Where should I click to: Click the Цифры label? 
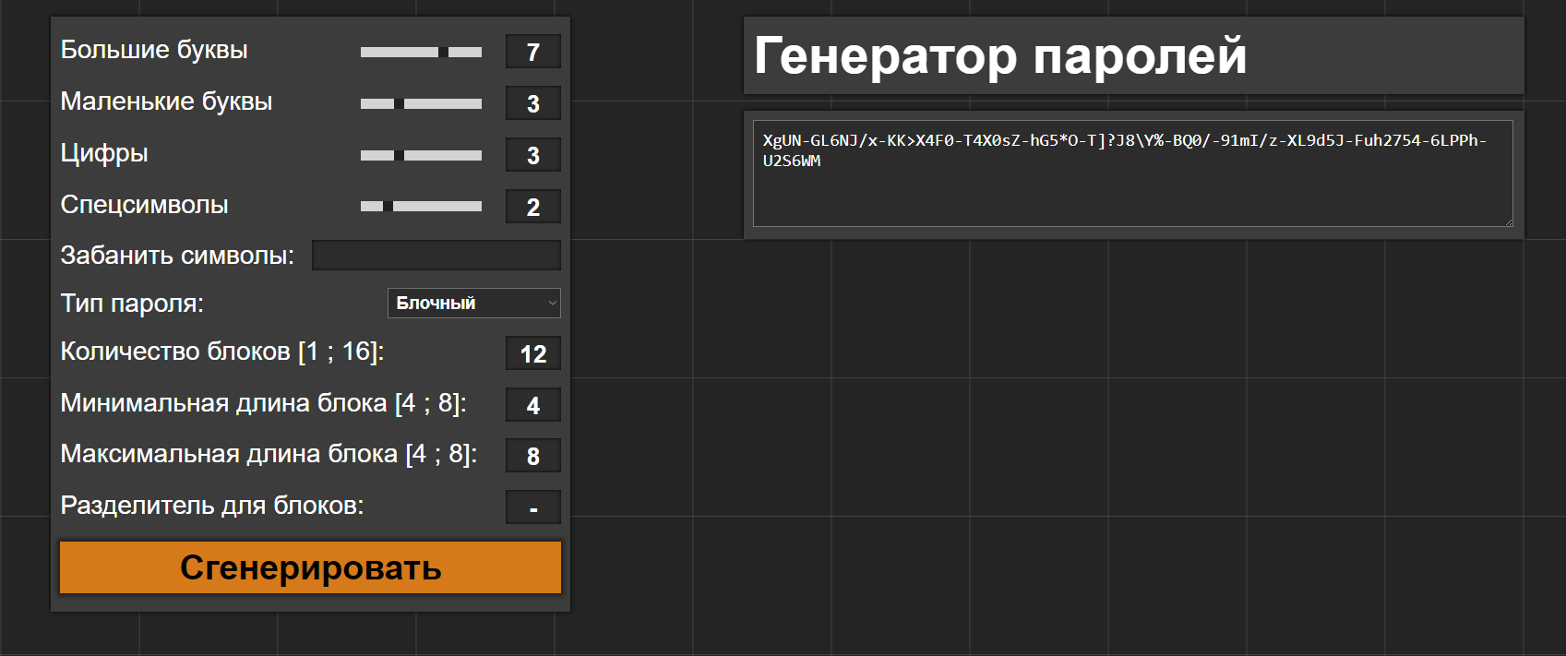pos(104,153)
